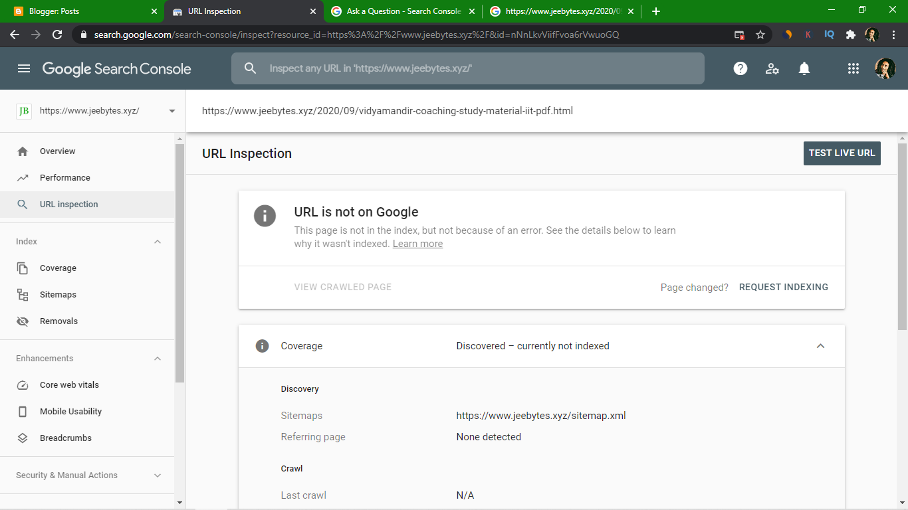Open the Search Console notifications bell

point(804,68)
